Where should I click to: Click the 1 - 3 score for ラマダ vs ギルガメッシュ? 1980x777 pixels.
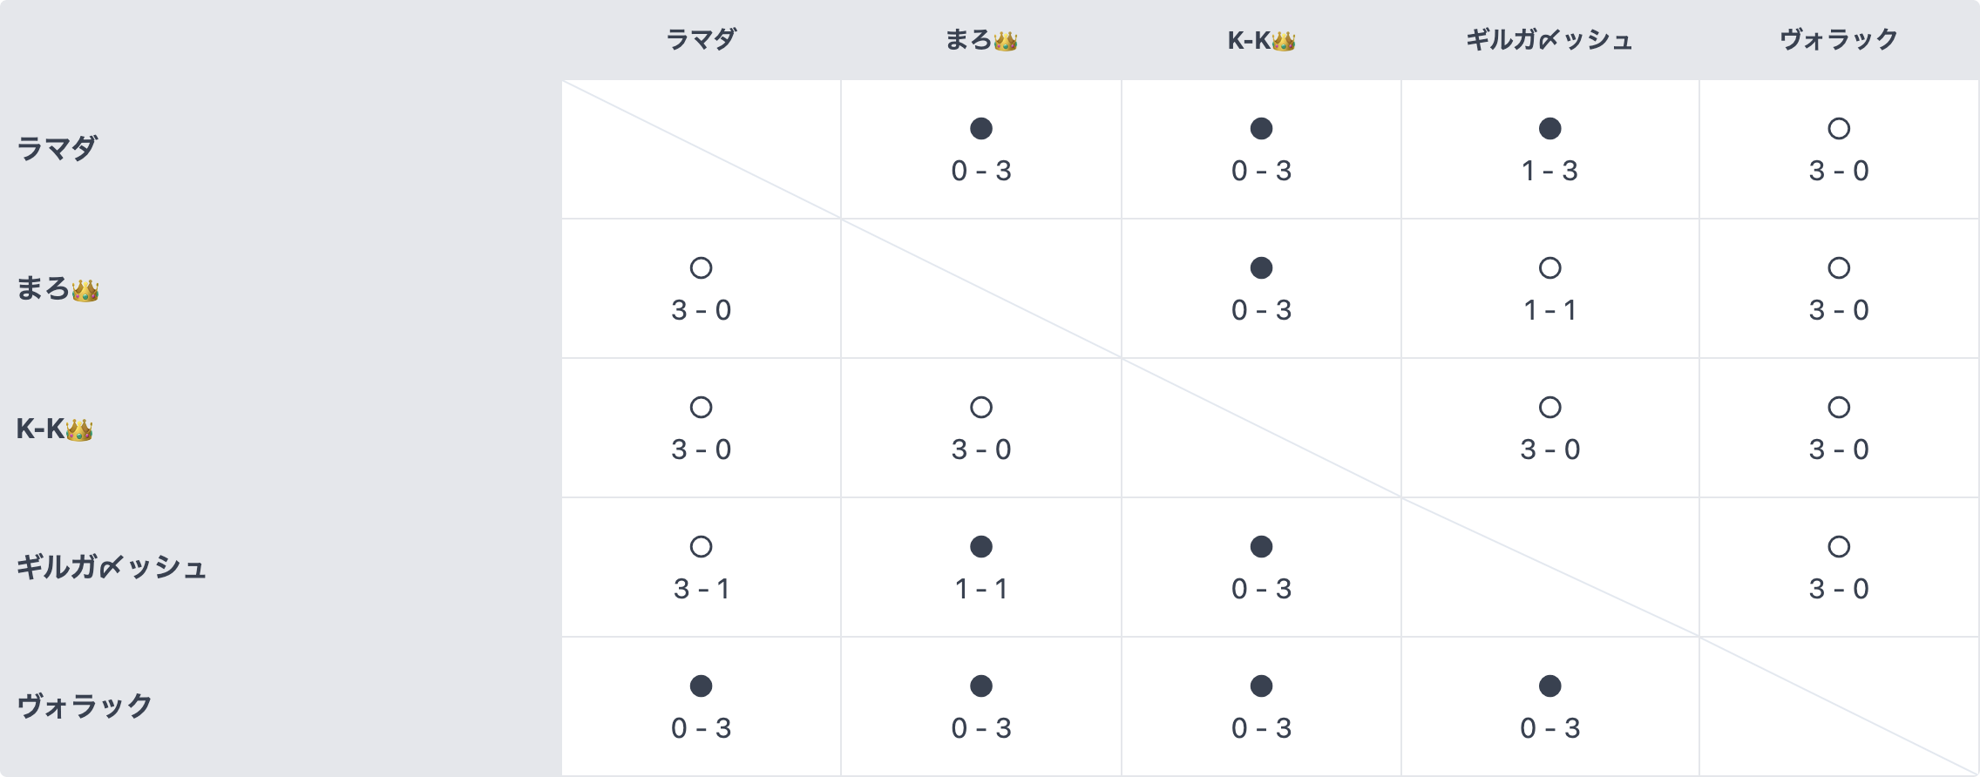click(1549, 171)
